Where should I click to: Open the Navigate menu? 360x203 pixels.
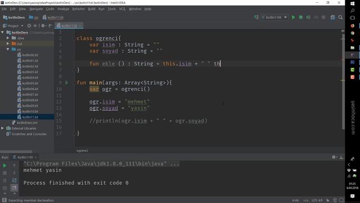(x=36, y=9)
